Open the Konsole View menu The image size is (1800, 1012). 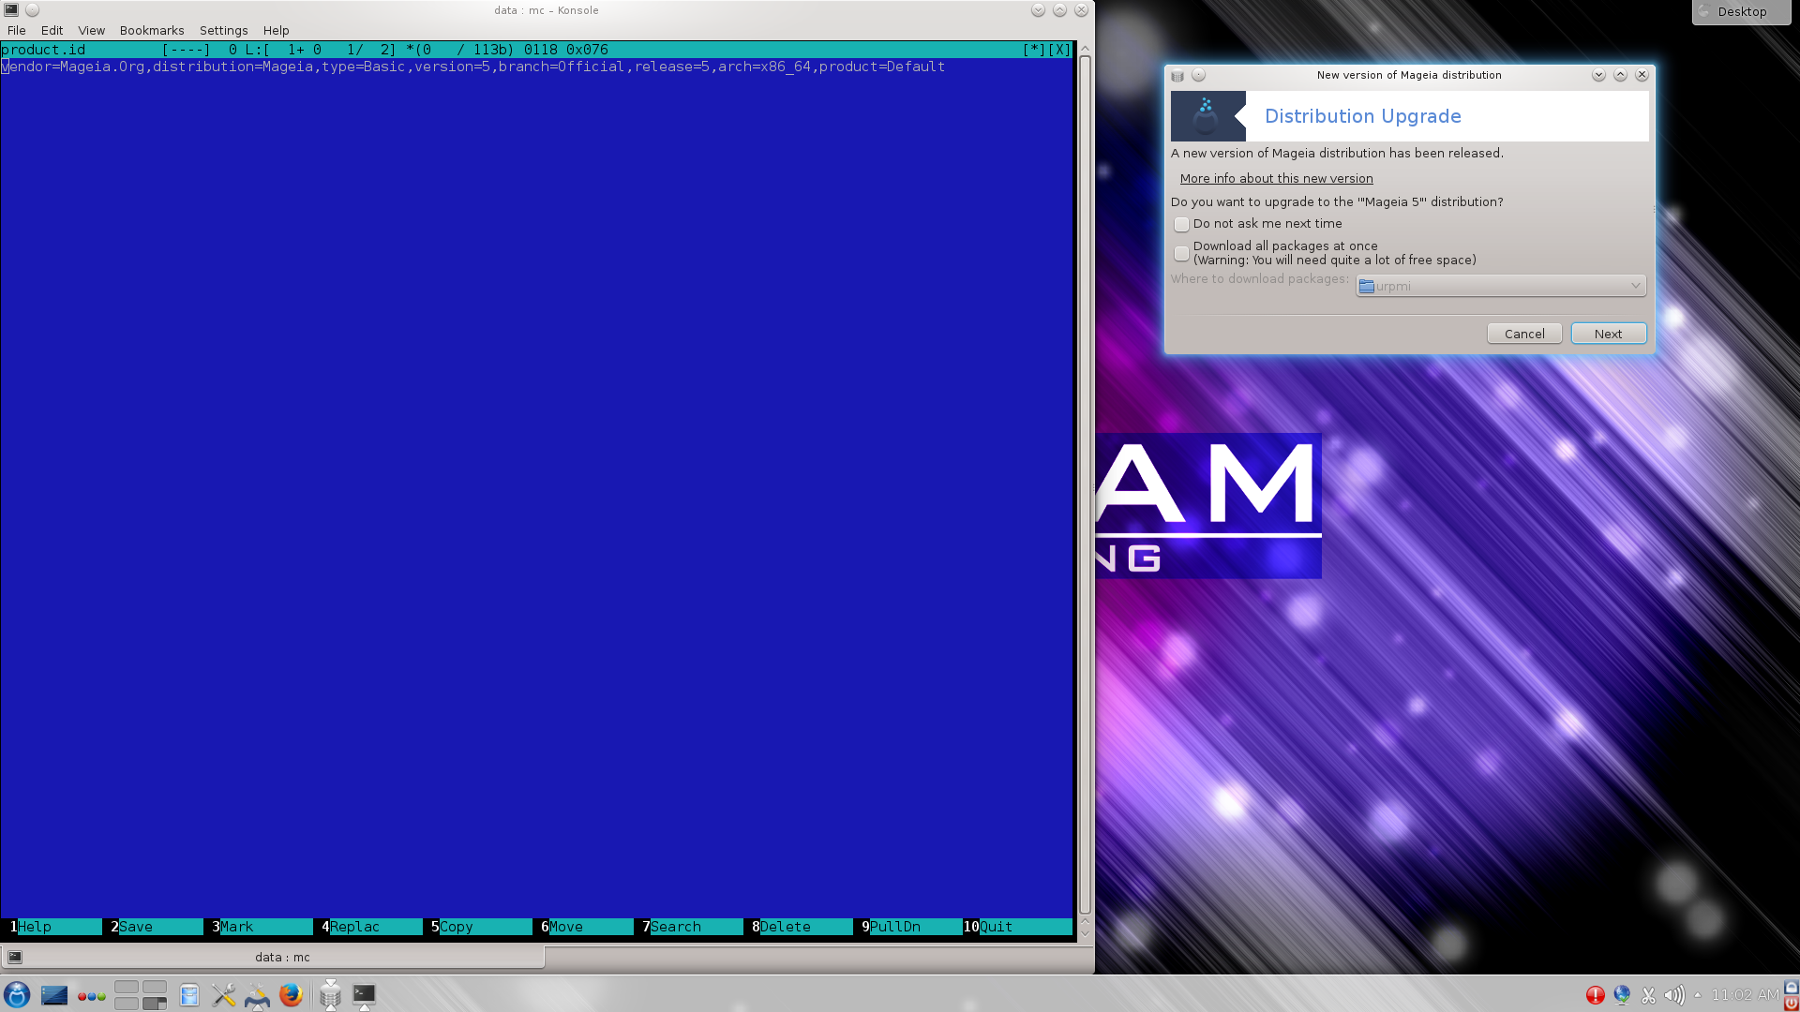(91, 30)
